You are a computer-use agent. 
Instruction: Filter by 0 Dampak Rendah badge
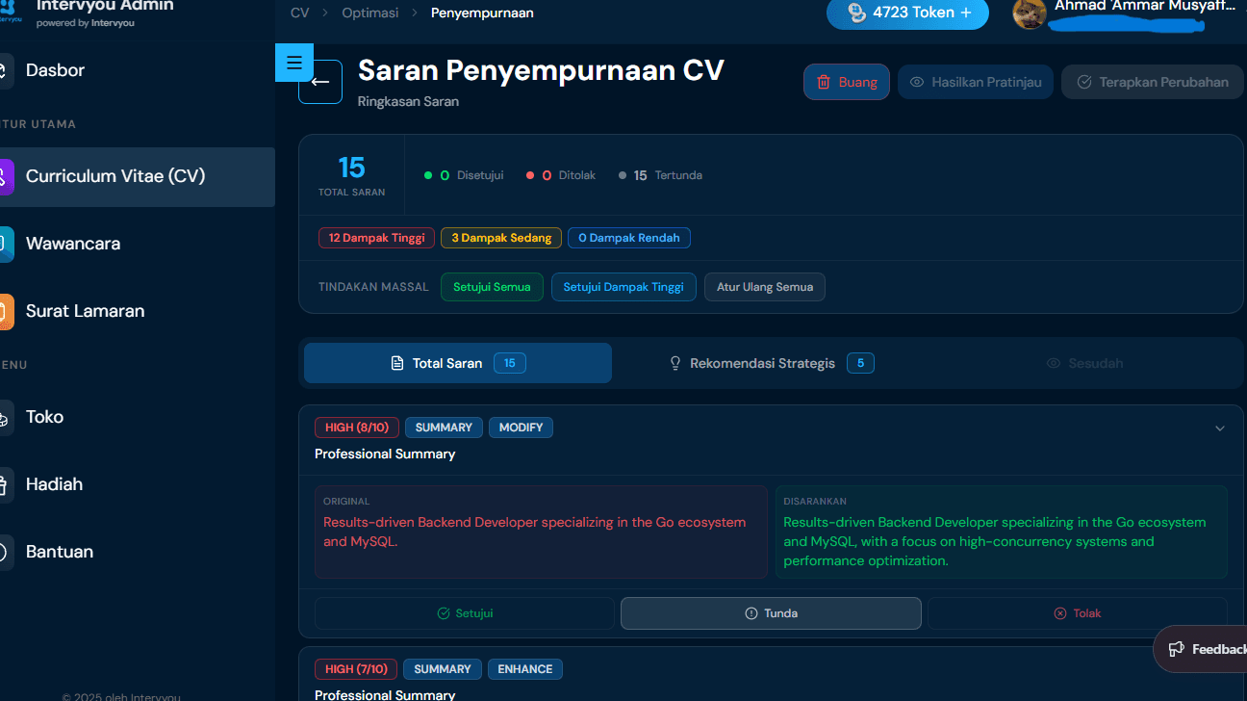point(629,238)
